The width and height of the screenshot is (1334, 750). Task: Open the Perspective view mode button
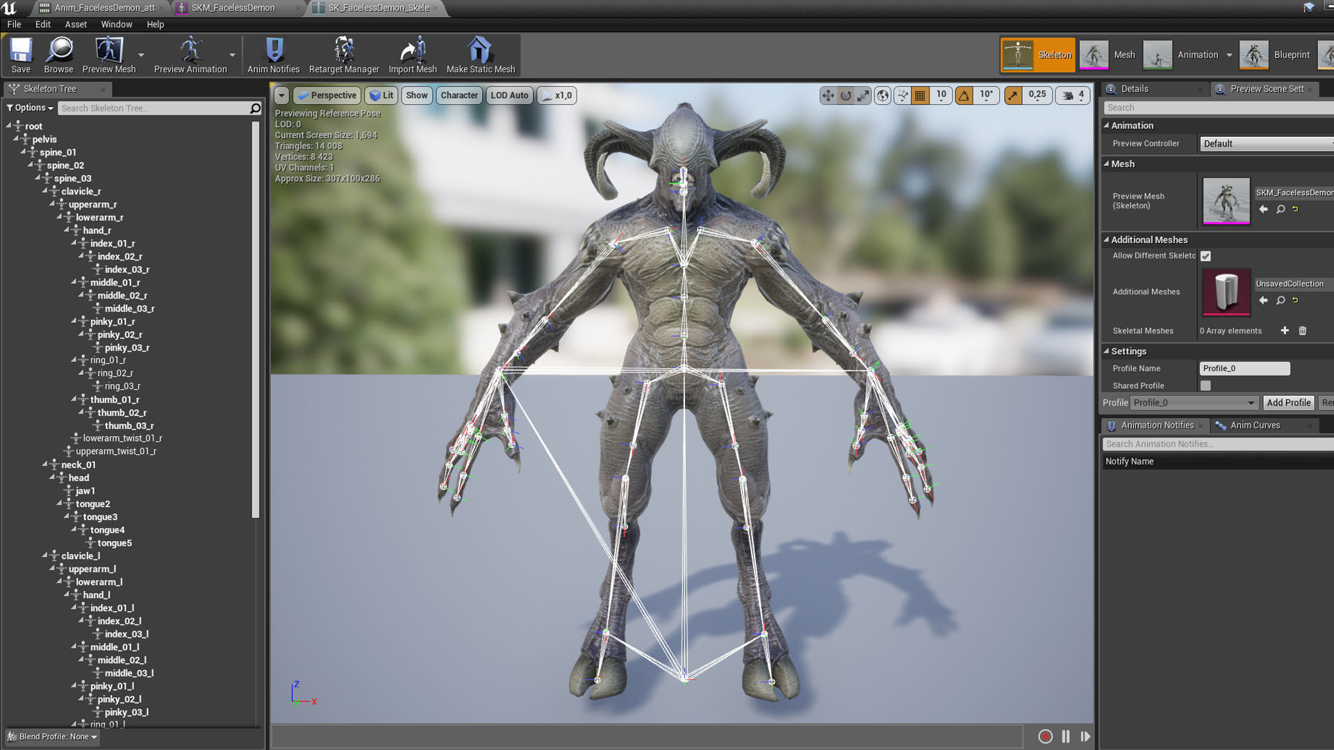point(327,96)
